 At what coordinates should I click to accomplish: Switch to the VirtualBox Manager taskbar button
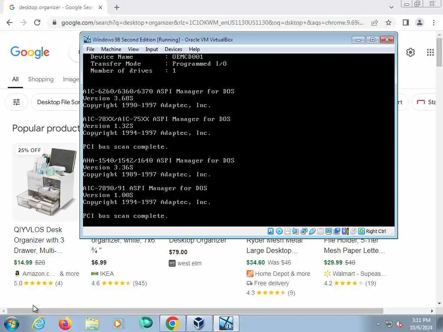tap(199, 323)
